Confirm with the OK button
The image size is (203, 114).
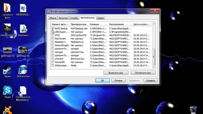point(102,80)
